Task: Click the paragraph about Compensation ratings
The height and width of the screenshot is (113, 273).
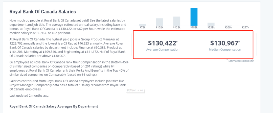Action: 69,69
